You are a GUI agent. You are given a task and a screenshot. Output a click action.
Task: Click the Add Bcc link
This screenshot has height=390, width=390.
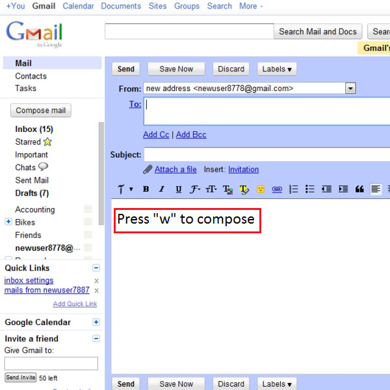(x=191, y=135)
